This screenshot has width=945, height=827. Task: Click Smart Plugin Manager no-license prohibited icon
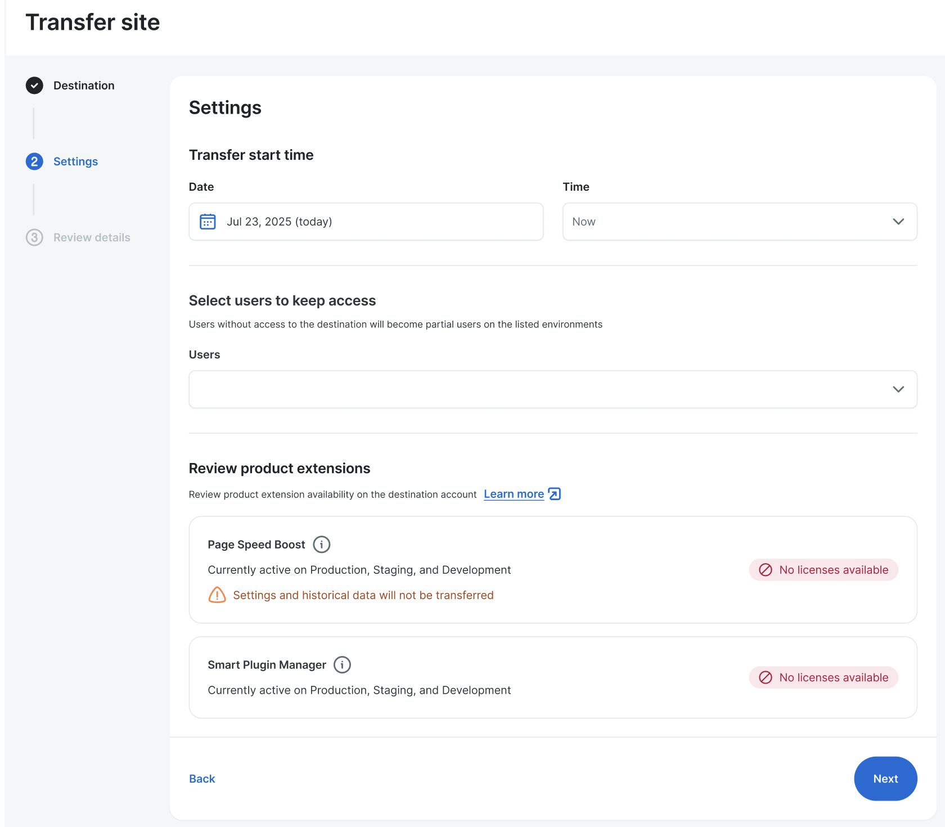(766, 677)
